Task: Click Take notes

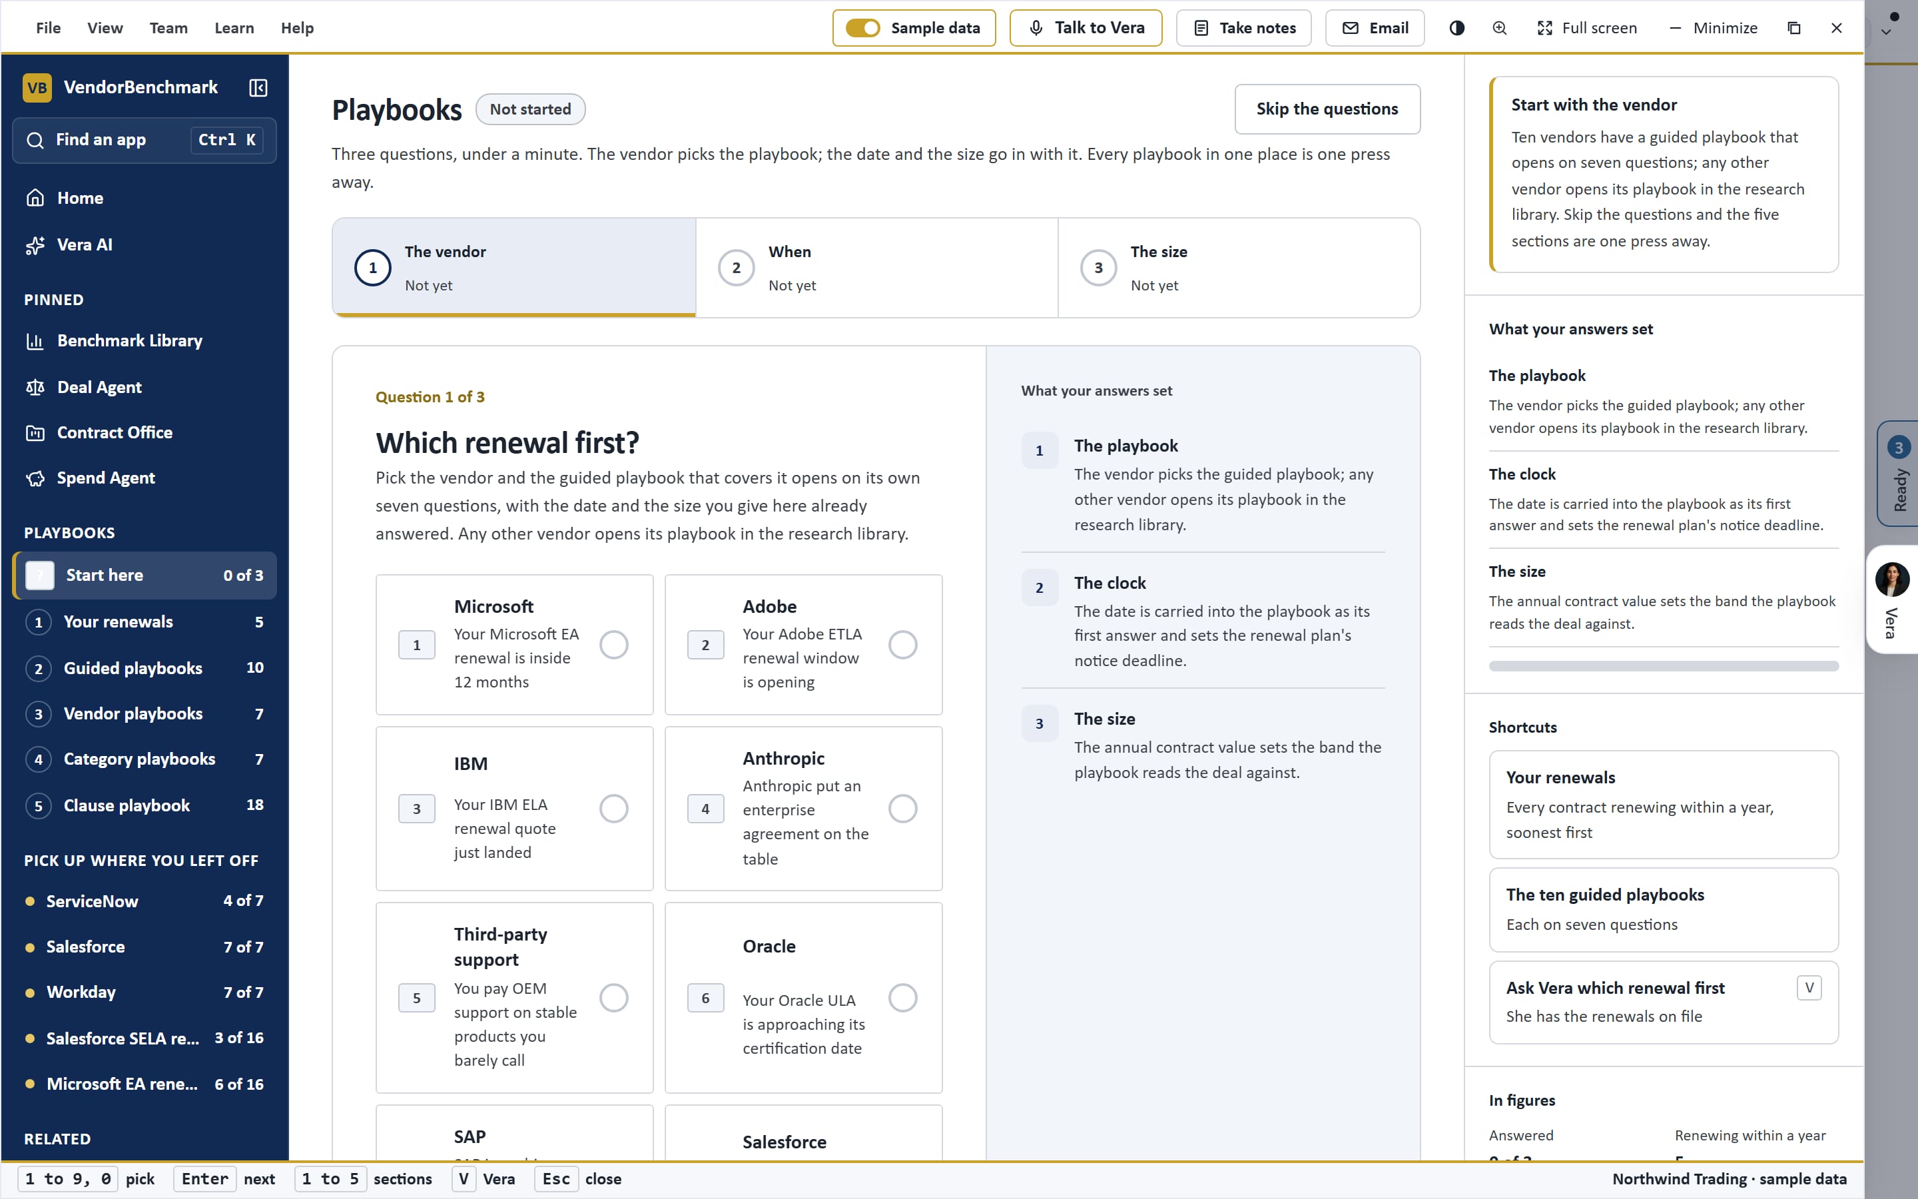Action: point(1244,28)
